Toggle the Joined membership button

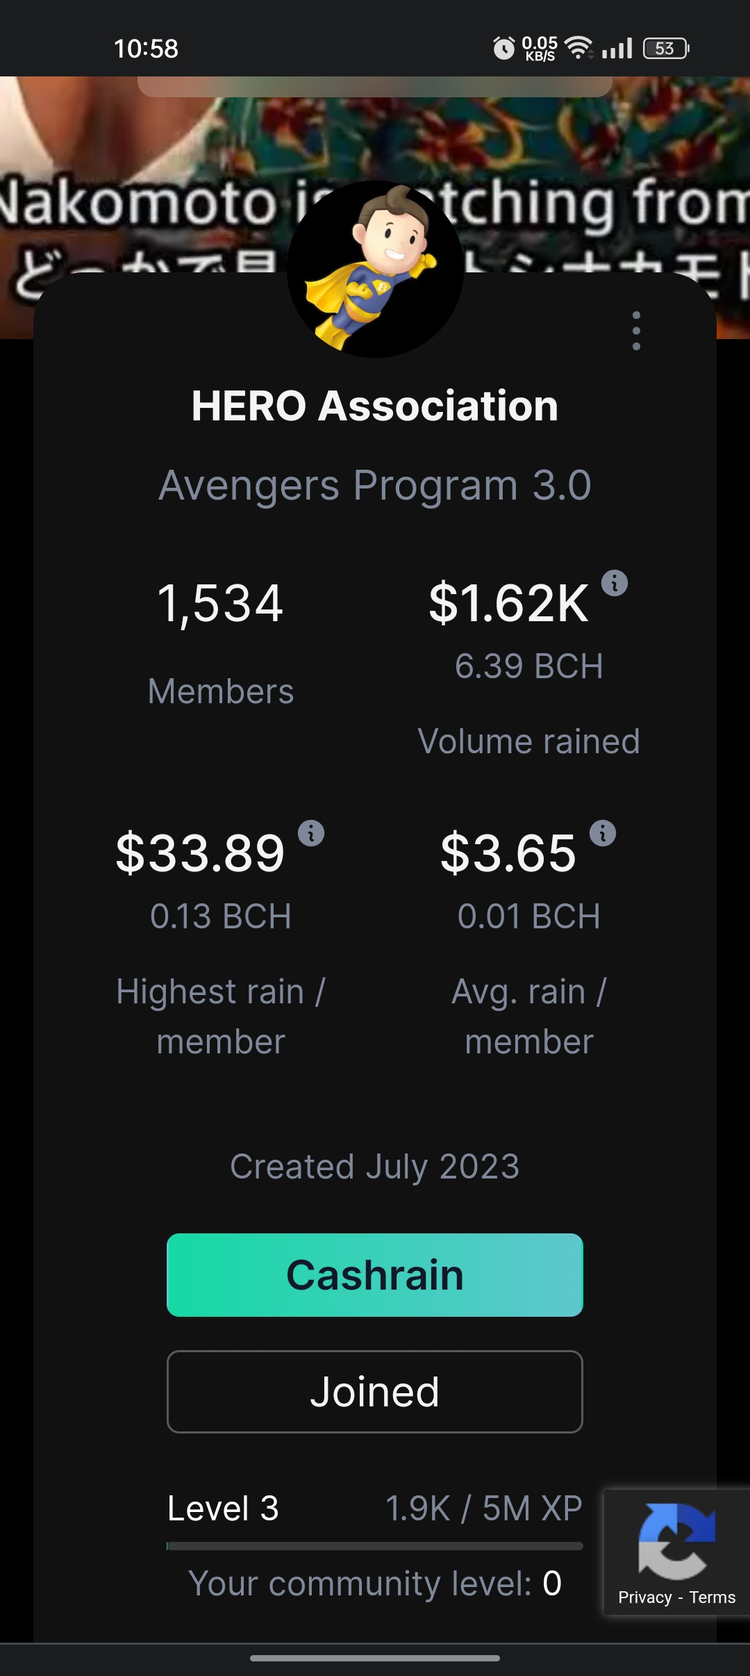pos(375,1392)
